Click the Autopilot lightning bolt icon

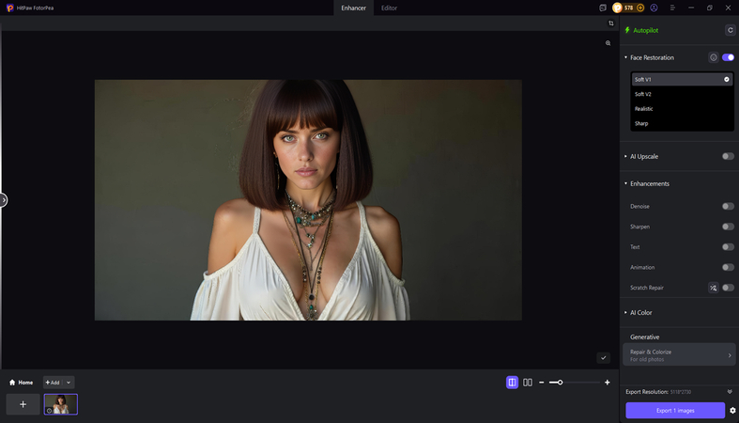click(x=627, y=30)
